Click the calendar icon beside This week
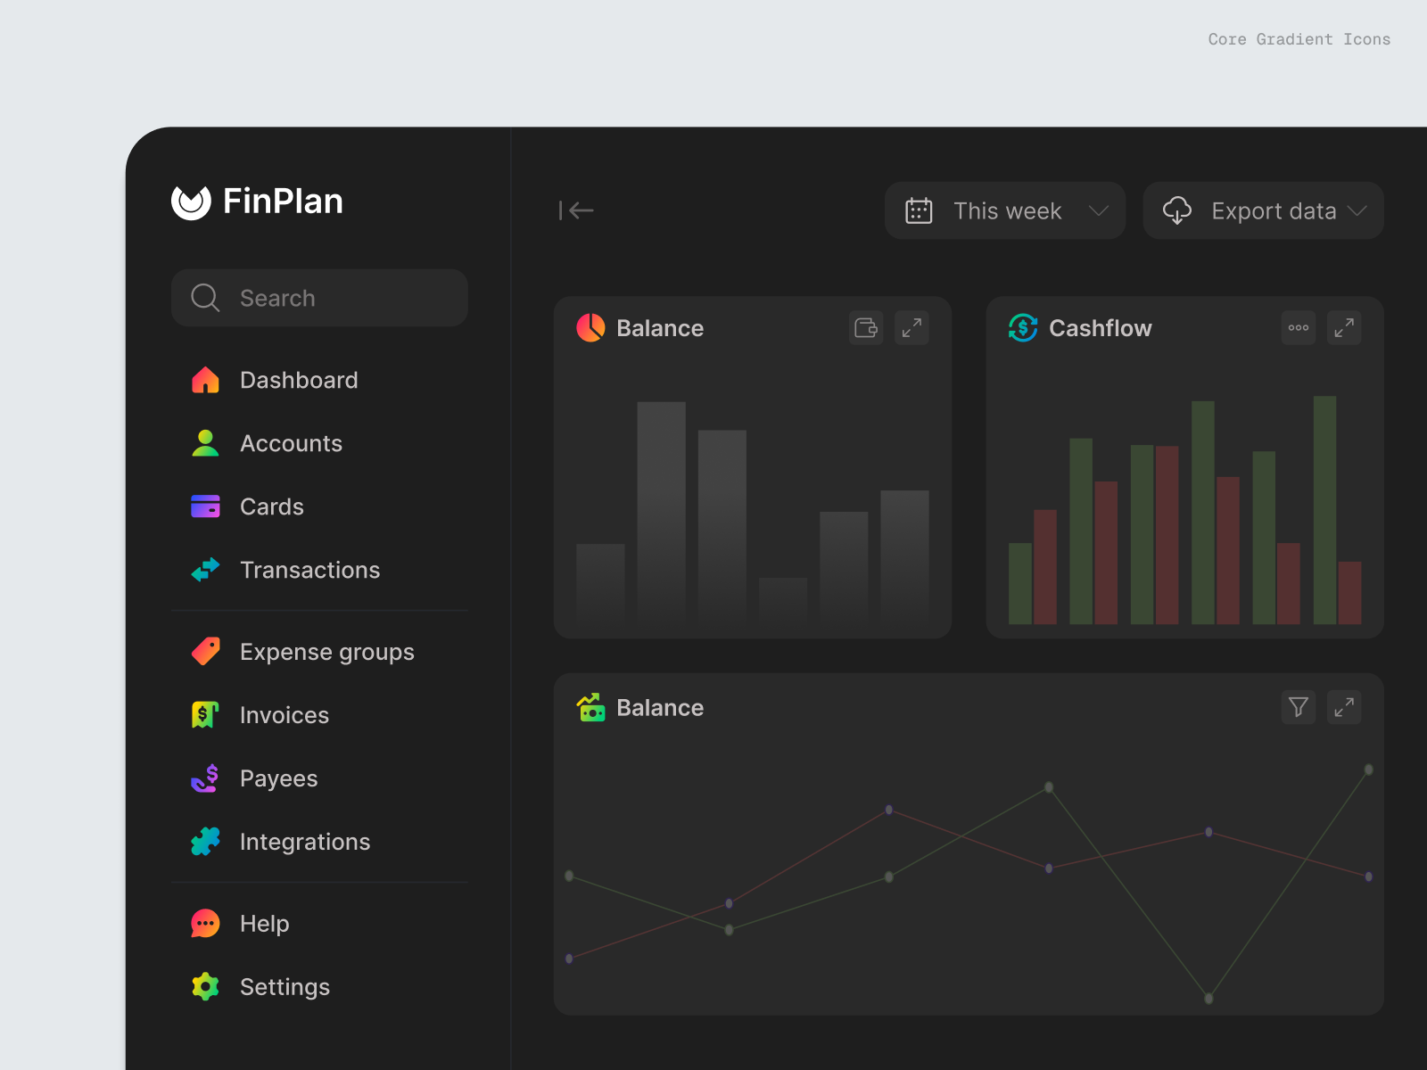This screenshot has width=1427, height=1070. pyautogui.click(x=919, y=210)
